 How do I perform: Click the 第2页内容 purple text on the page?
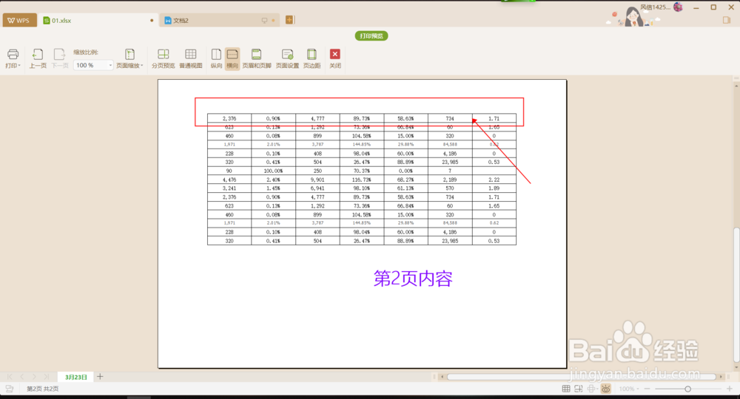click(x=413, y=279)
